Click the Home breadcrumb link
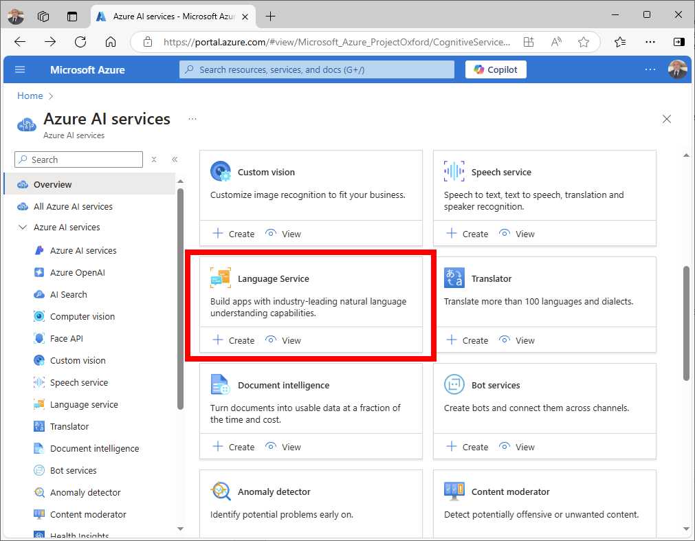The width and height of the screenshot is (695, 541). (x=30, y=96)
